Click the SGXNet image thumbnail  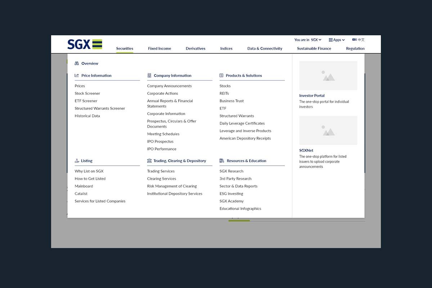[328, 130]
